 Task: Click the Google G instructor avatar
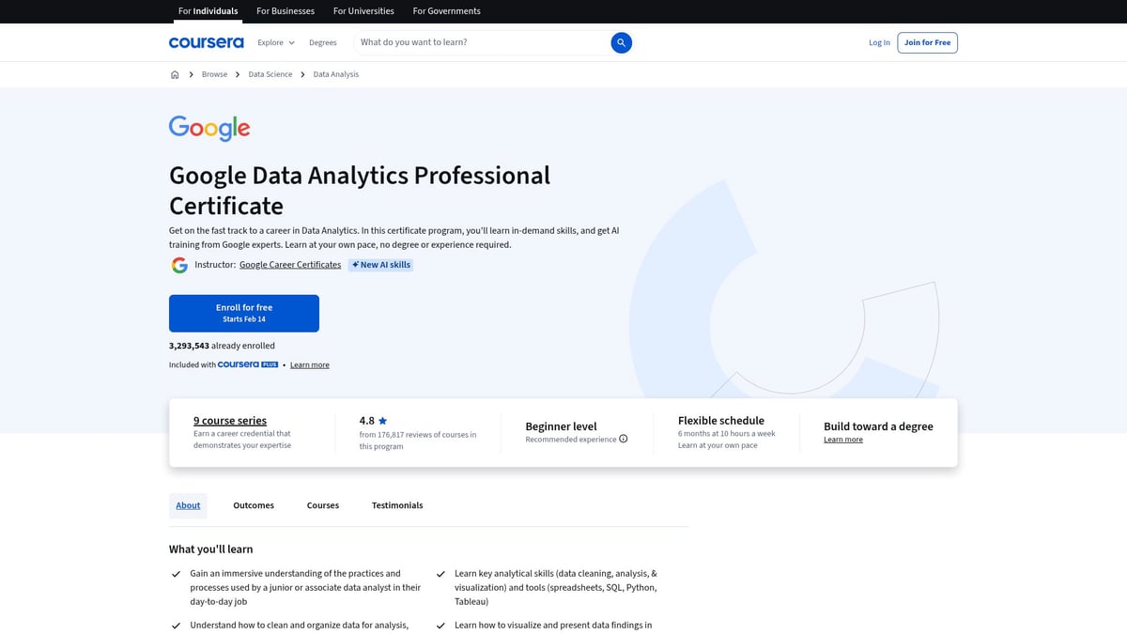[179, 265]
